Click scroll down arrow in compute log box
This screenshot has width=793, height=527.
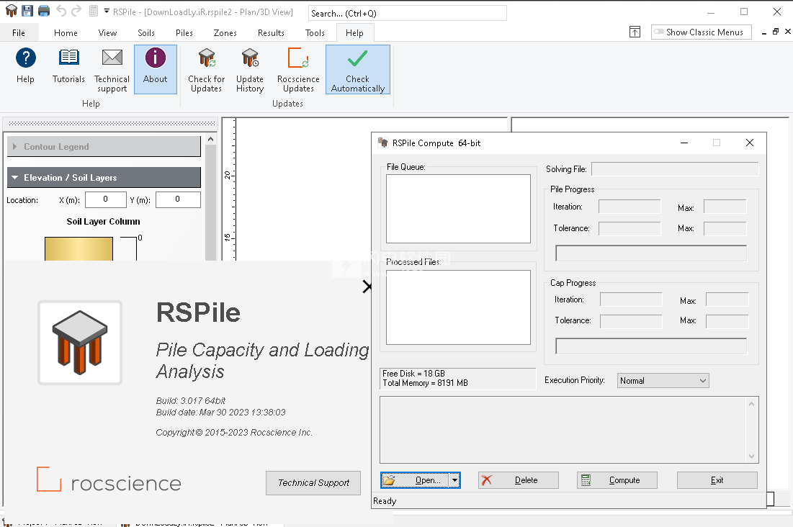tap(751, 456)
